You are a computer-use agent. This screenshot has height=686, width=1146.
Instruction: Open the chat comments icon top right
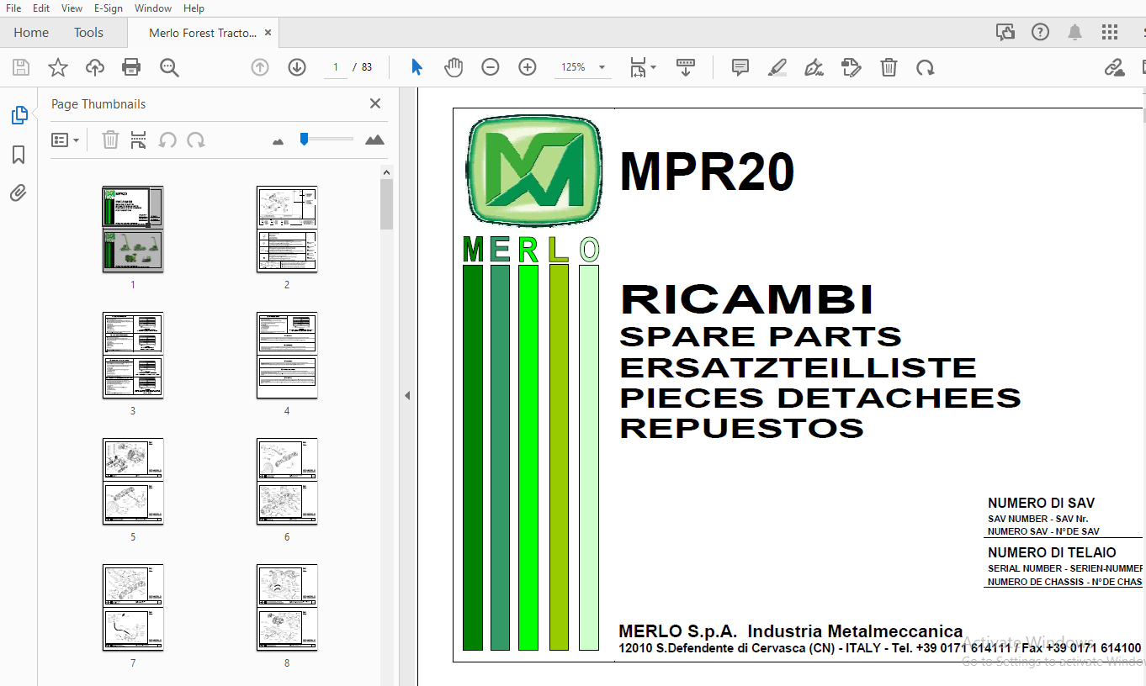pyautogui.click(x=1005, y=32)
